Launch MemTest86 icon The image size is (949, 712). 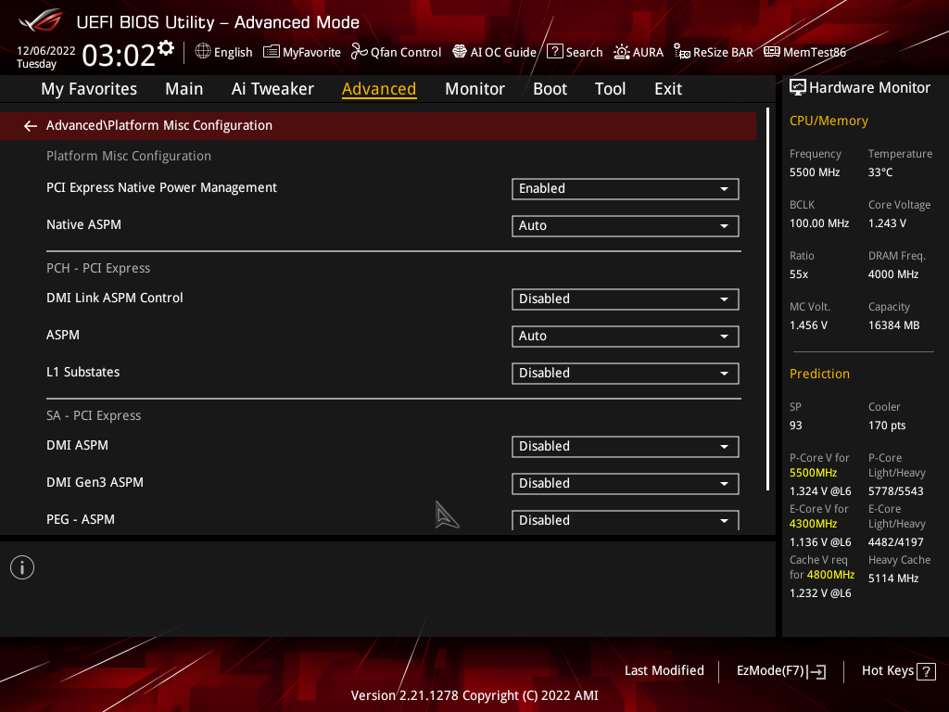772,52
